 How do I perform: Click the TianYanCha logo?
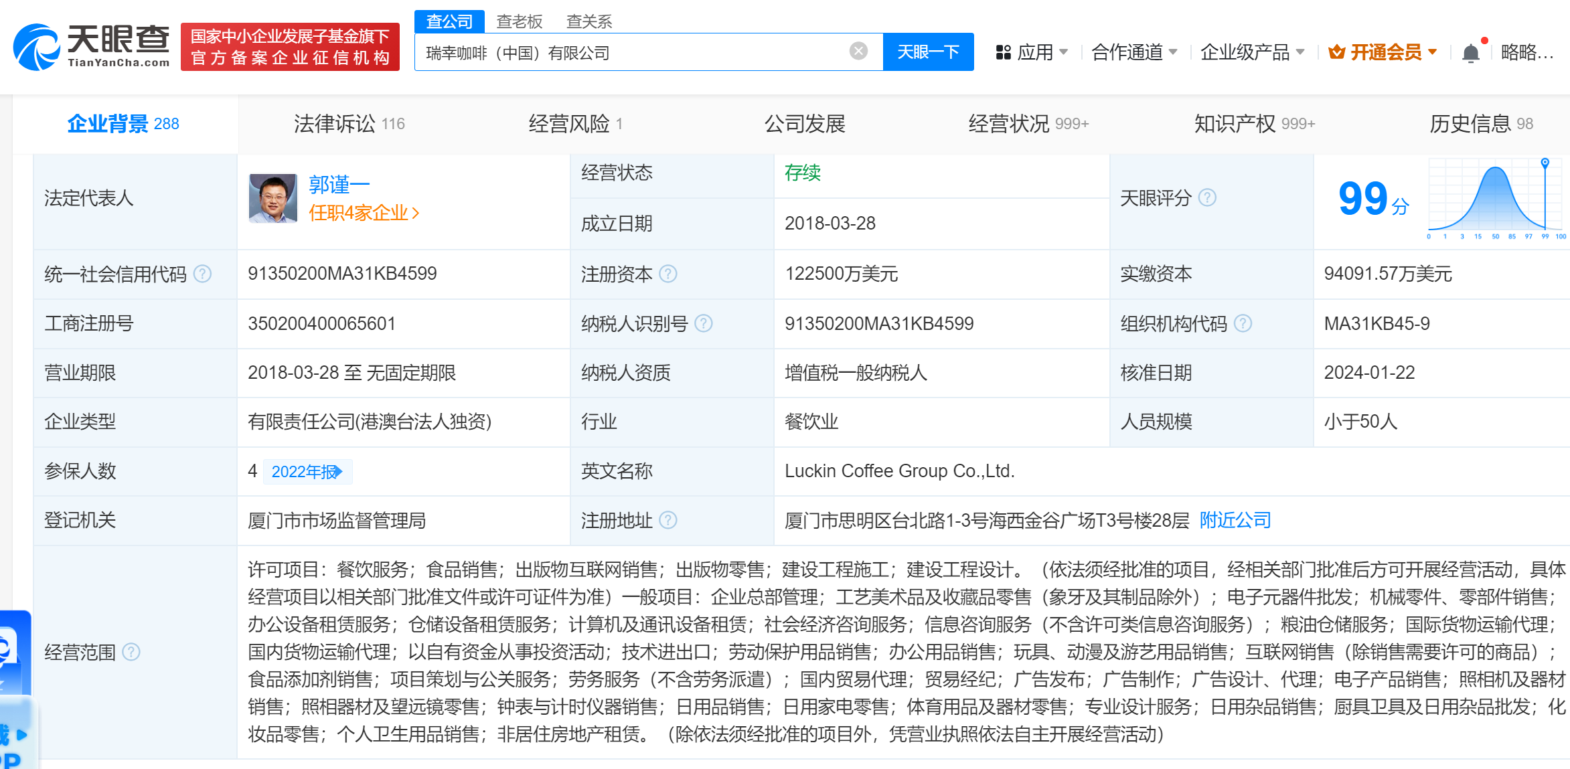tap(92, 46)
